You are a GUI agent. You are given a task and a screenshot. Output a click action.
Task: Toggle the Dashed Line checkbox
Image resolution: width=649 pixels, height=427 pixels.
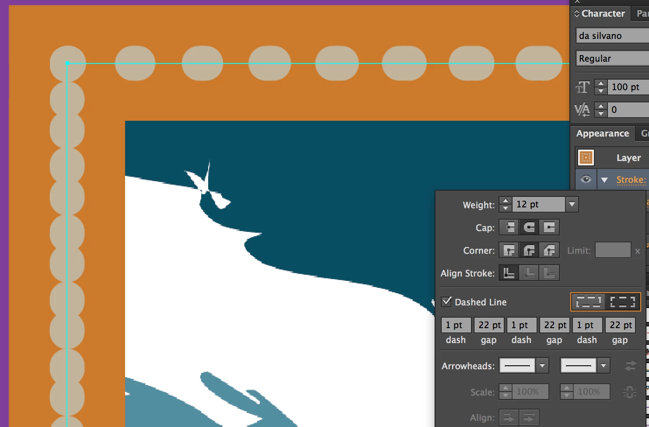tap(447, 301)
